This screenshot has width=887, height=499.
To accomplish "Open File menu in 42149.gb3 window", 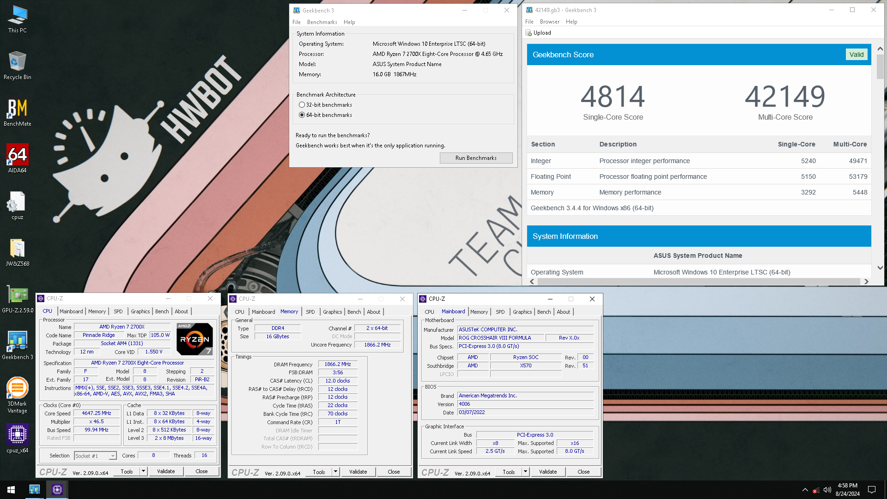I will pos(529,22).
